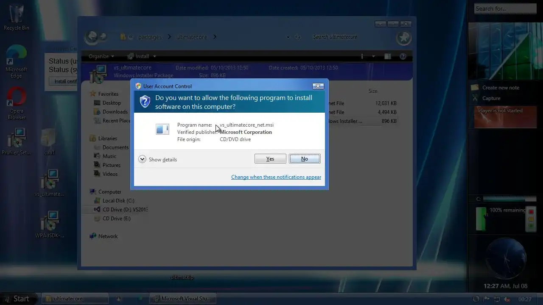
Task: Select the packages breadcrumb in address bar
Action: click(150, 37)
